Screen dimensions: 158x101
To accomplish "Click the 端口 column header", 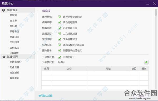I will click(x=134, y=68).
